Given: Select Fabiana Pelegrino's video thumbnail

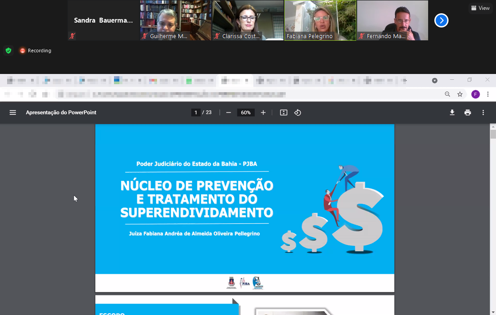Looking at the screenshot, I should [320, 20].
